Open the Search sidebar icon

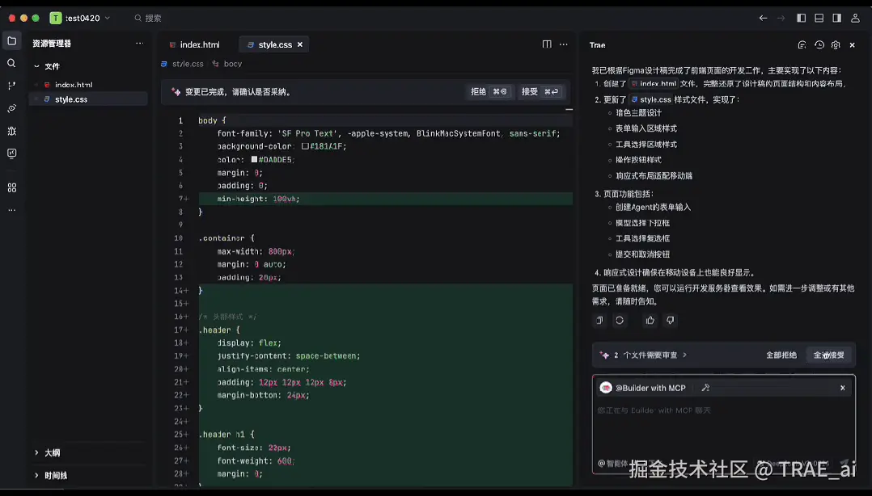point(11,63)
